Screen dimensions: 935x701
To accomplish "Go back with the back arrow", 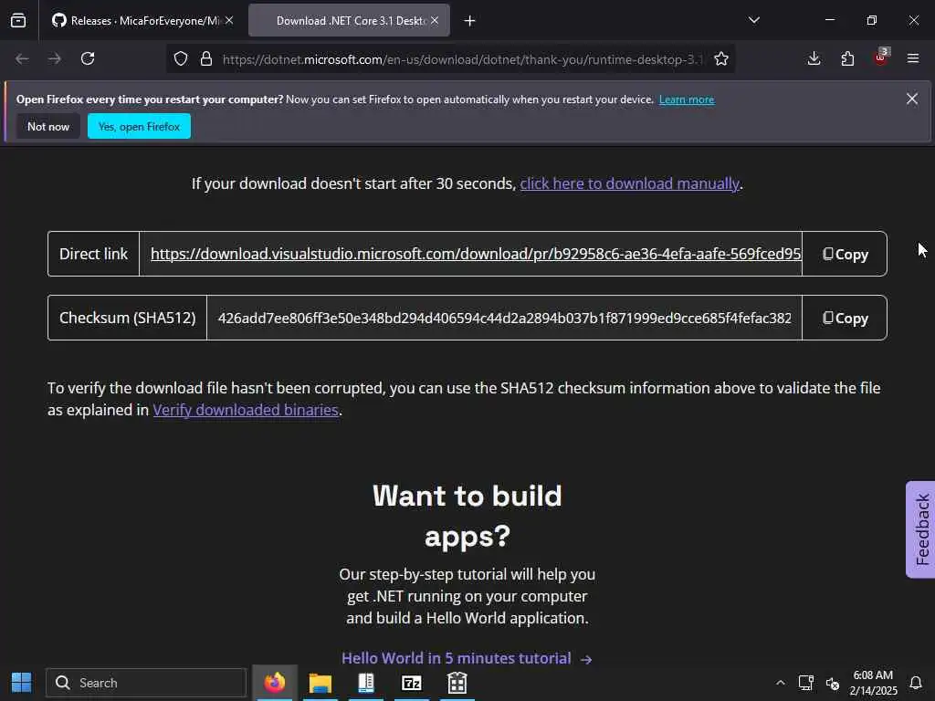I will 22,58.
